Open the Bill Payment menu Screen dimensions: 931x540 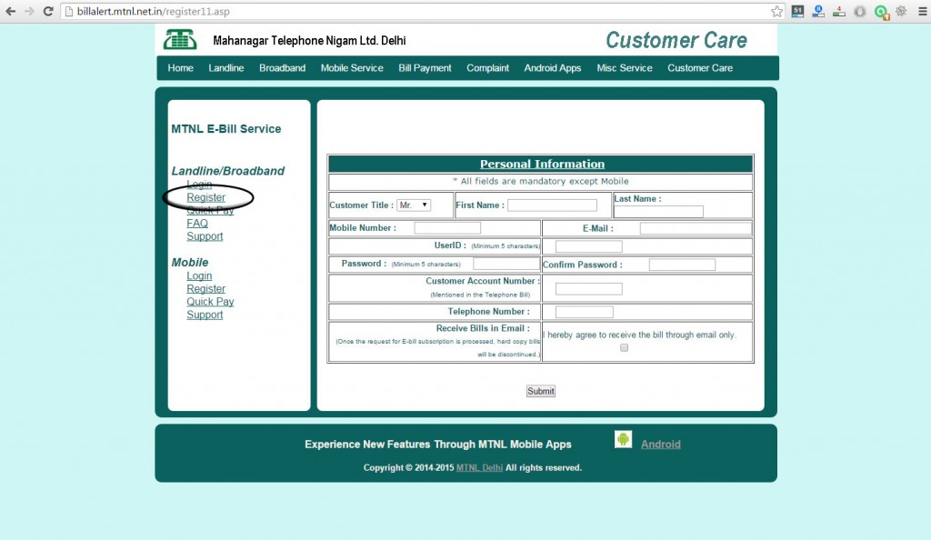coord(425,68)
